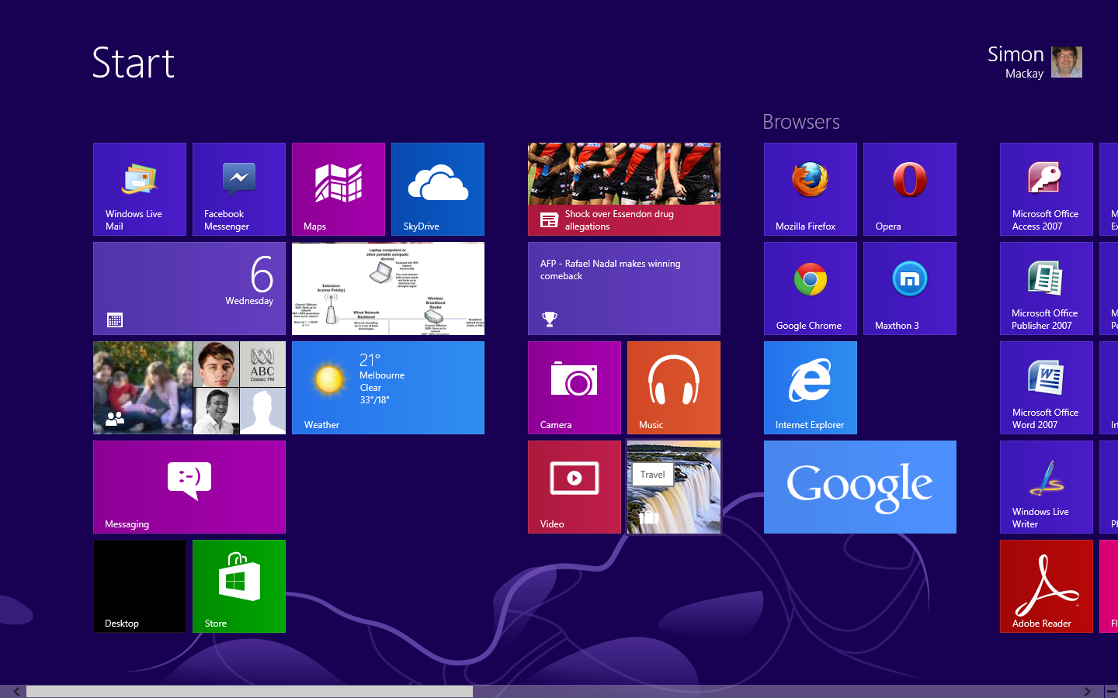Screen dimensions: 1118x698
Task: Click Simon Mackay user account picture
Action: (1066, 62)
